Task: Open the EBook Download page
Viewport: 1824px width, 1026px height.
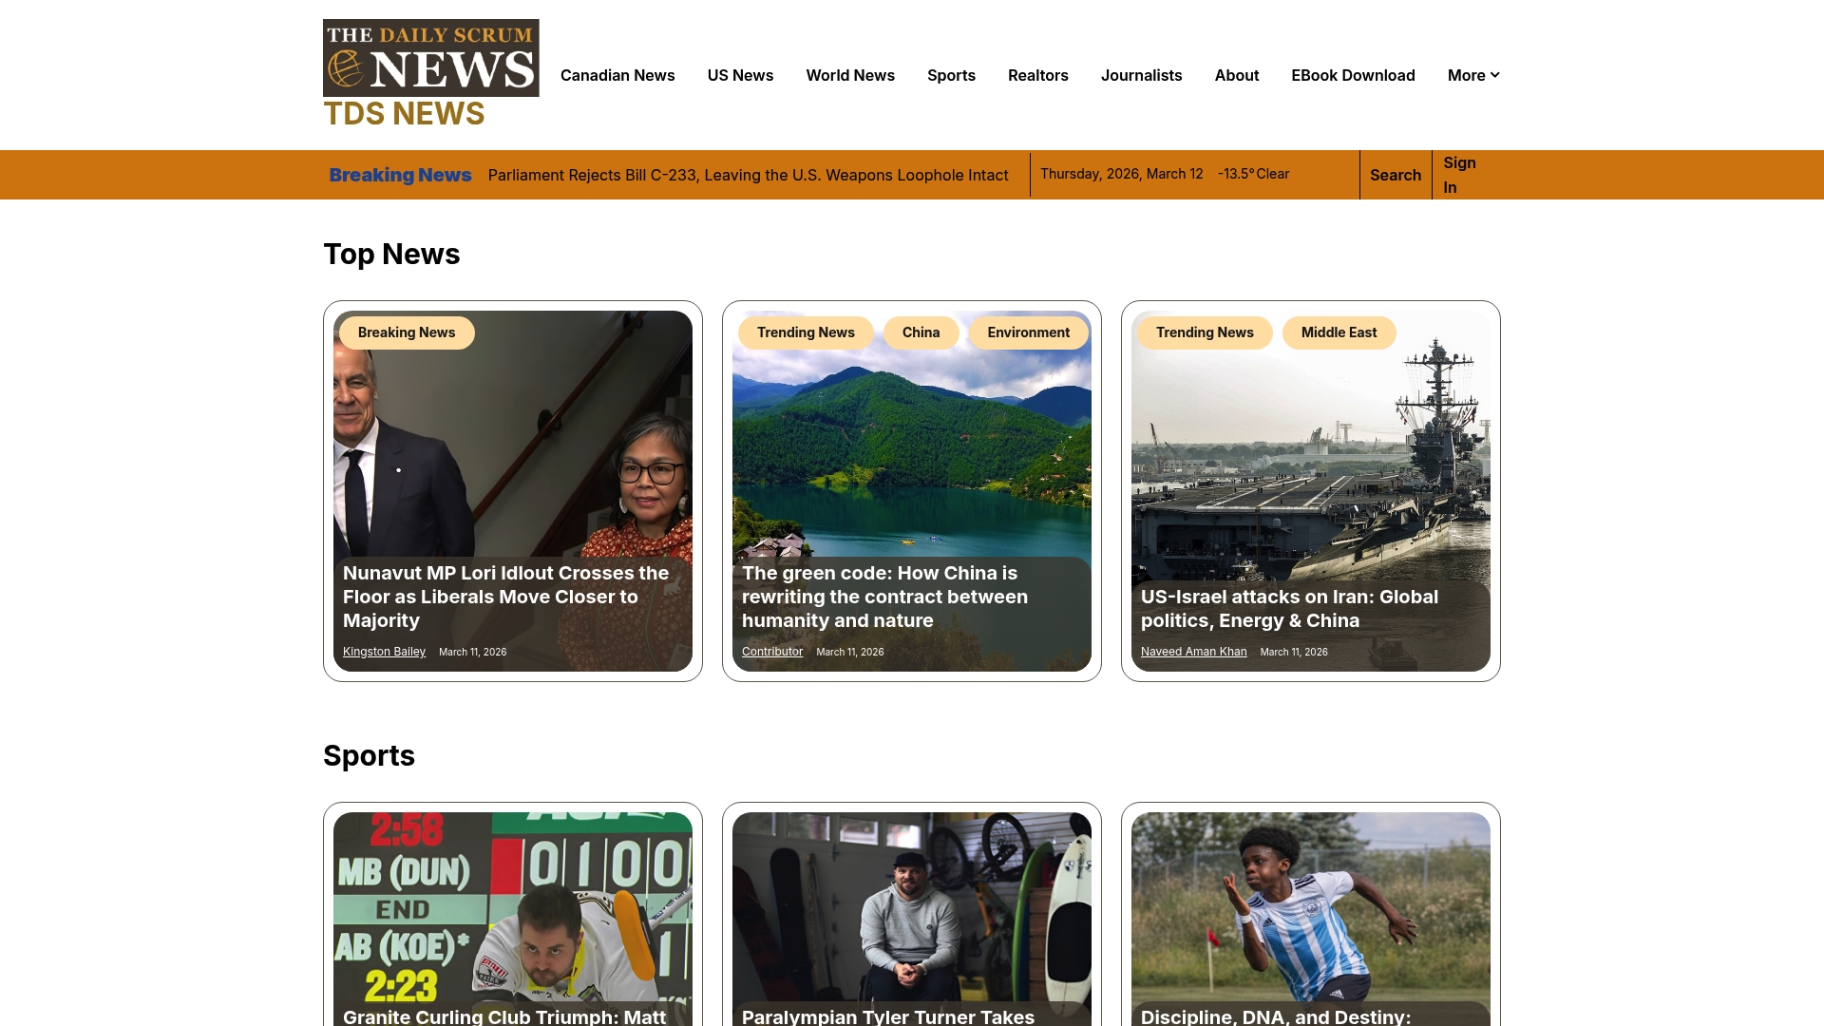Action: click(x=1353, y=75)
